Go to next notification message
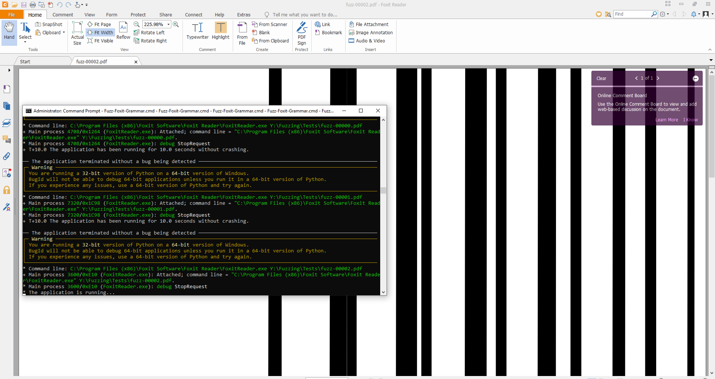 tap(658, 78)
